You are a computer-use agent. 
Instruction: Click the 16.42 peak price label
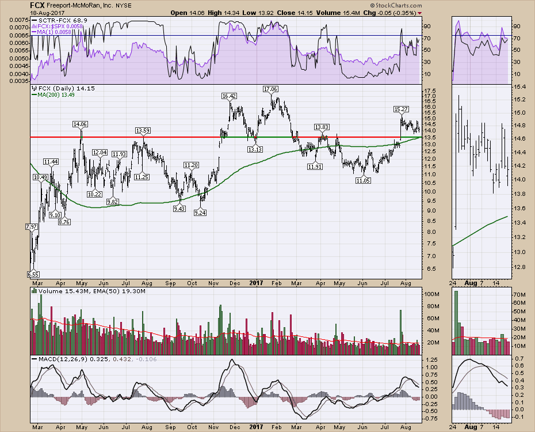click(229, 96)
